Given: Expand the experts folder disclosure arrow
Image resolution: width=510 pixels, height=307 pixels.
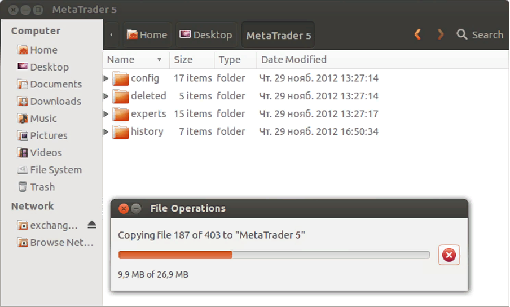Looking at the screenshot, I should [106, 114].
